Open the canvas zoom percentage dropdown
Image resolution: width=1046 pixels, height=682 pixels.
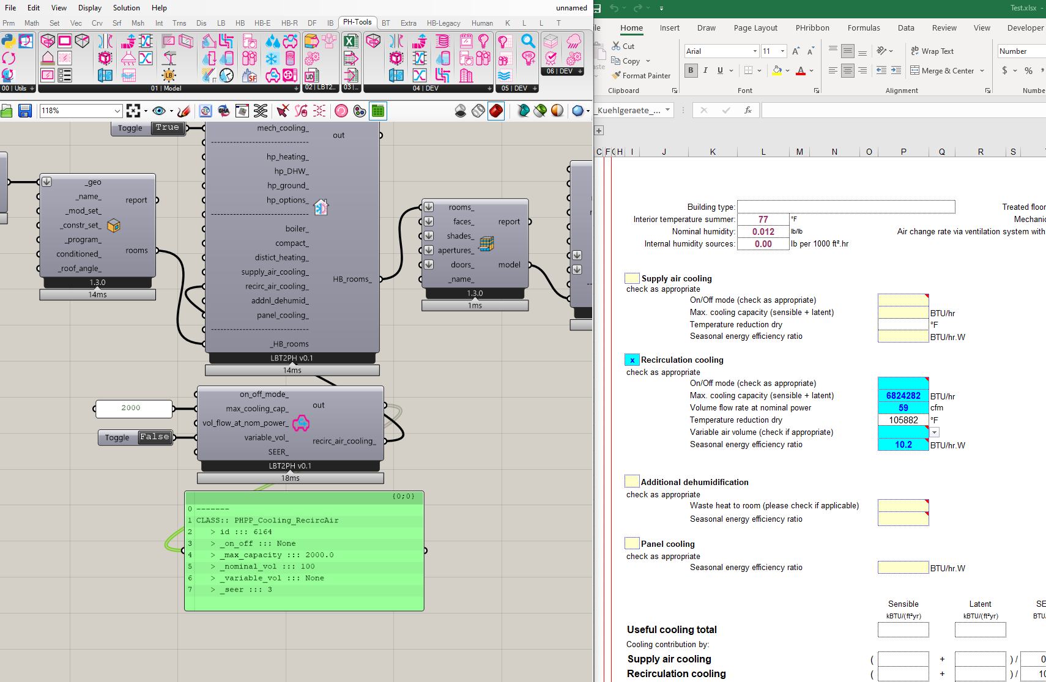pyautogui.click(x=117, y=111)
